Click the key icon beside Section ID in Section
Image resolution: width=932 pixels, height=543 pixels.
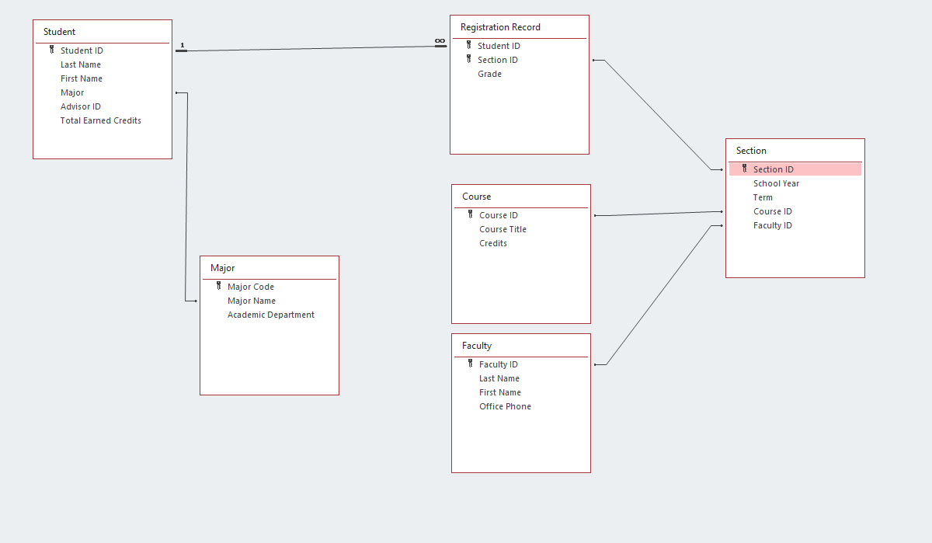743,169
